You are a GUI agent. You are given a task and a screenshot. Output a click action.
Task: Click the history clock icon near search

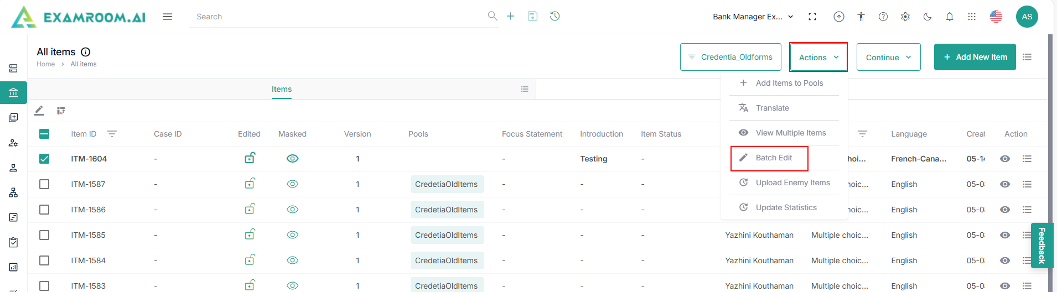click(x=555, y=17)
